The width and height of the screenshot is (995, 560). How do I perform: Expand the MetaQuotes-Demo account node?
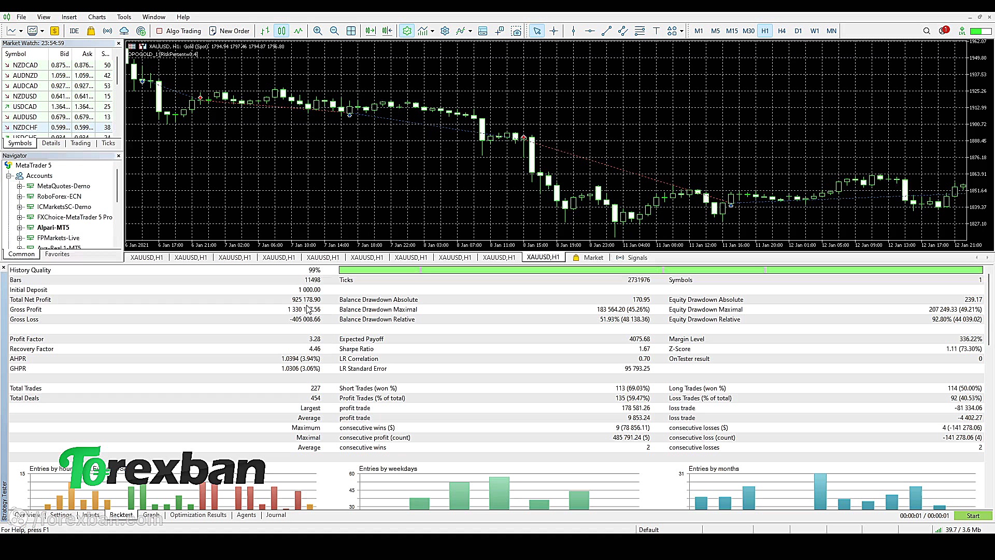pyautogui.click(x=20, y=186)
